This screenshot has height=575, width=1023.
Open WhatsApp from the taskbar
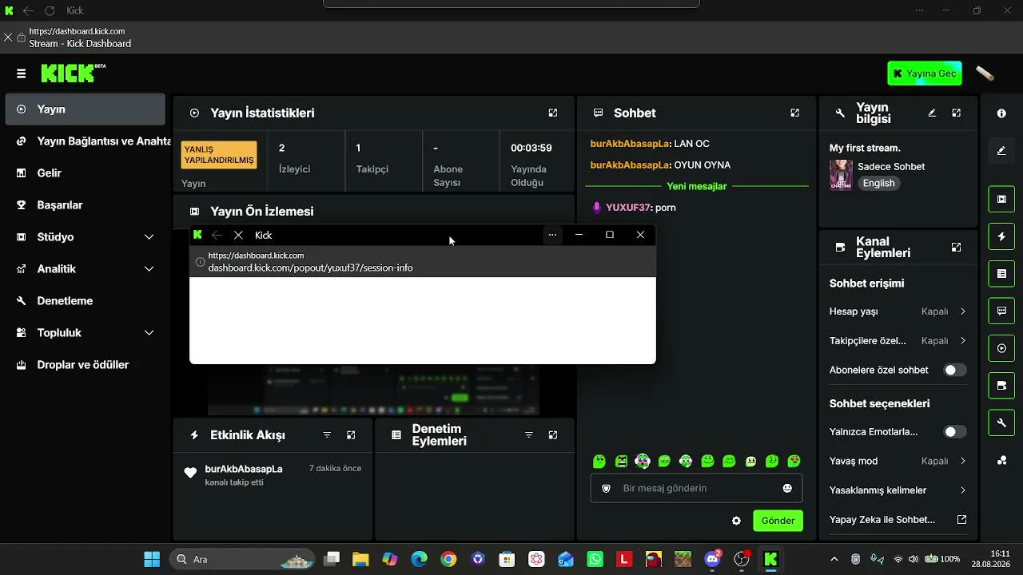pyautogui.click(x=595, y=559)
